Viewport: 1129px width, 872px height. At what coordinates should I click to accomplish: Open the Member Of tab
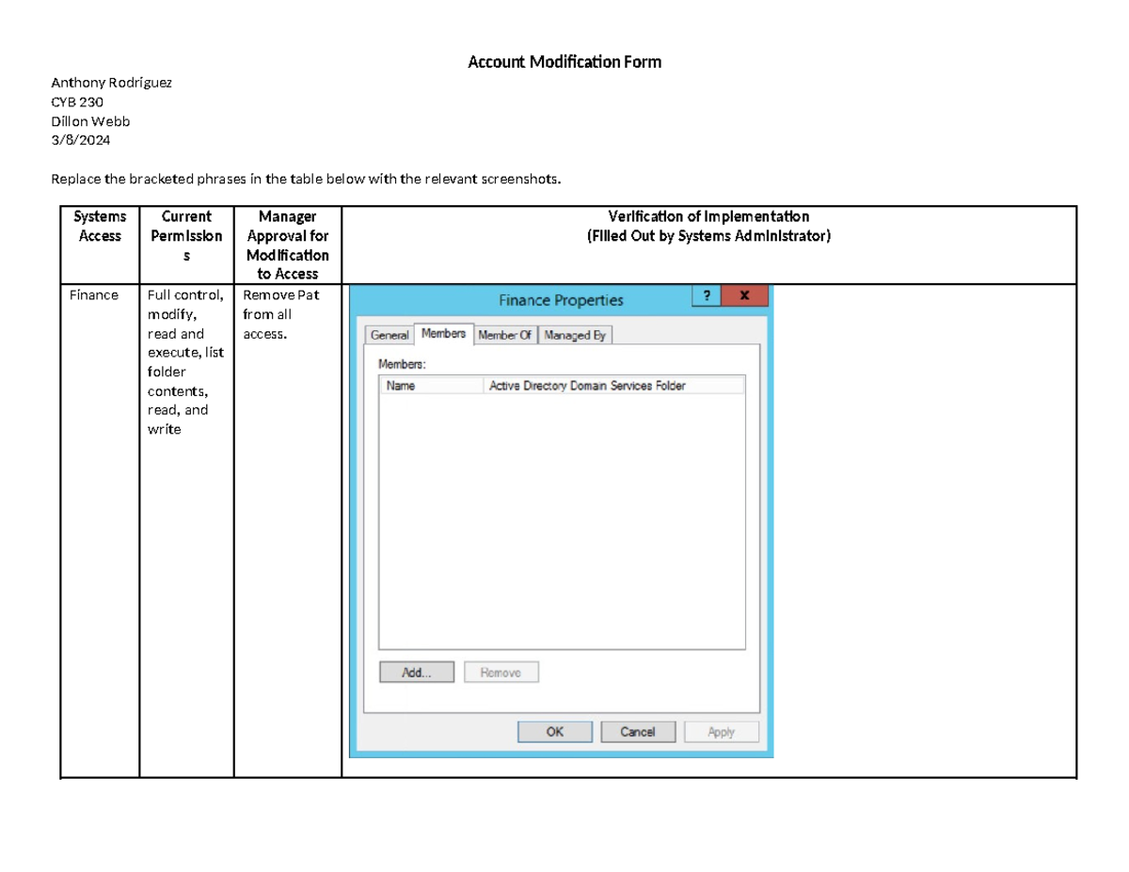coord(505,335)
